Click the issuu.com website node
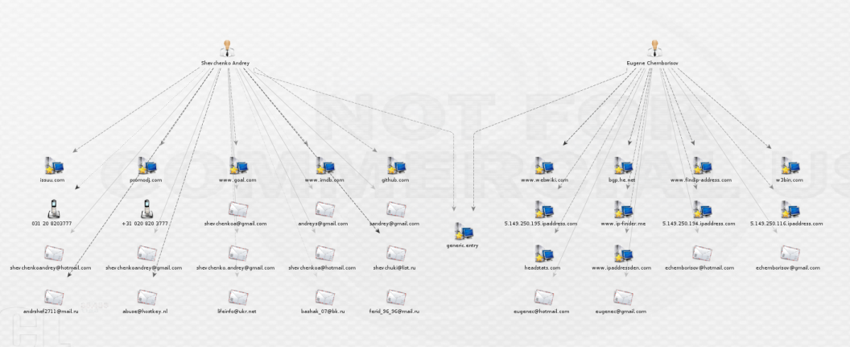Screen dimensions: 850x347 (x=54, y=166)
